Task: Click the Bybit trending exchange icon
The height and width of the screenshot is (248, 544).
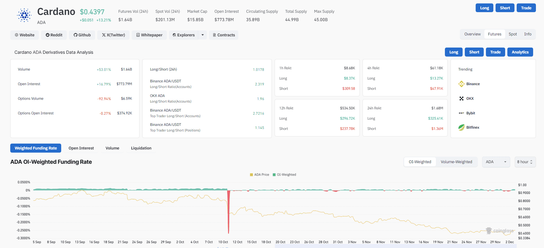Action: (x=461, y=113)
